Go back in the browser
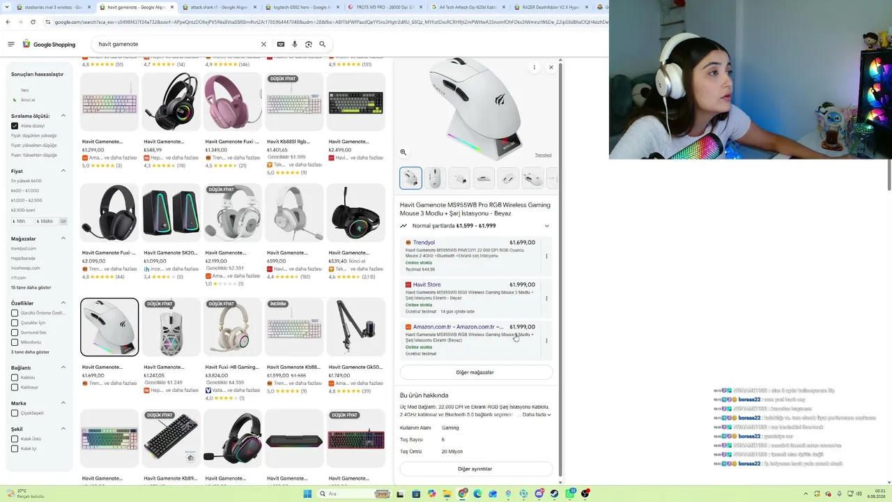892x502 pixels. [x=8, y=22]
